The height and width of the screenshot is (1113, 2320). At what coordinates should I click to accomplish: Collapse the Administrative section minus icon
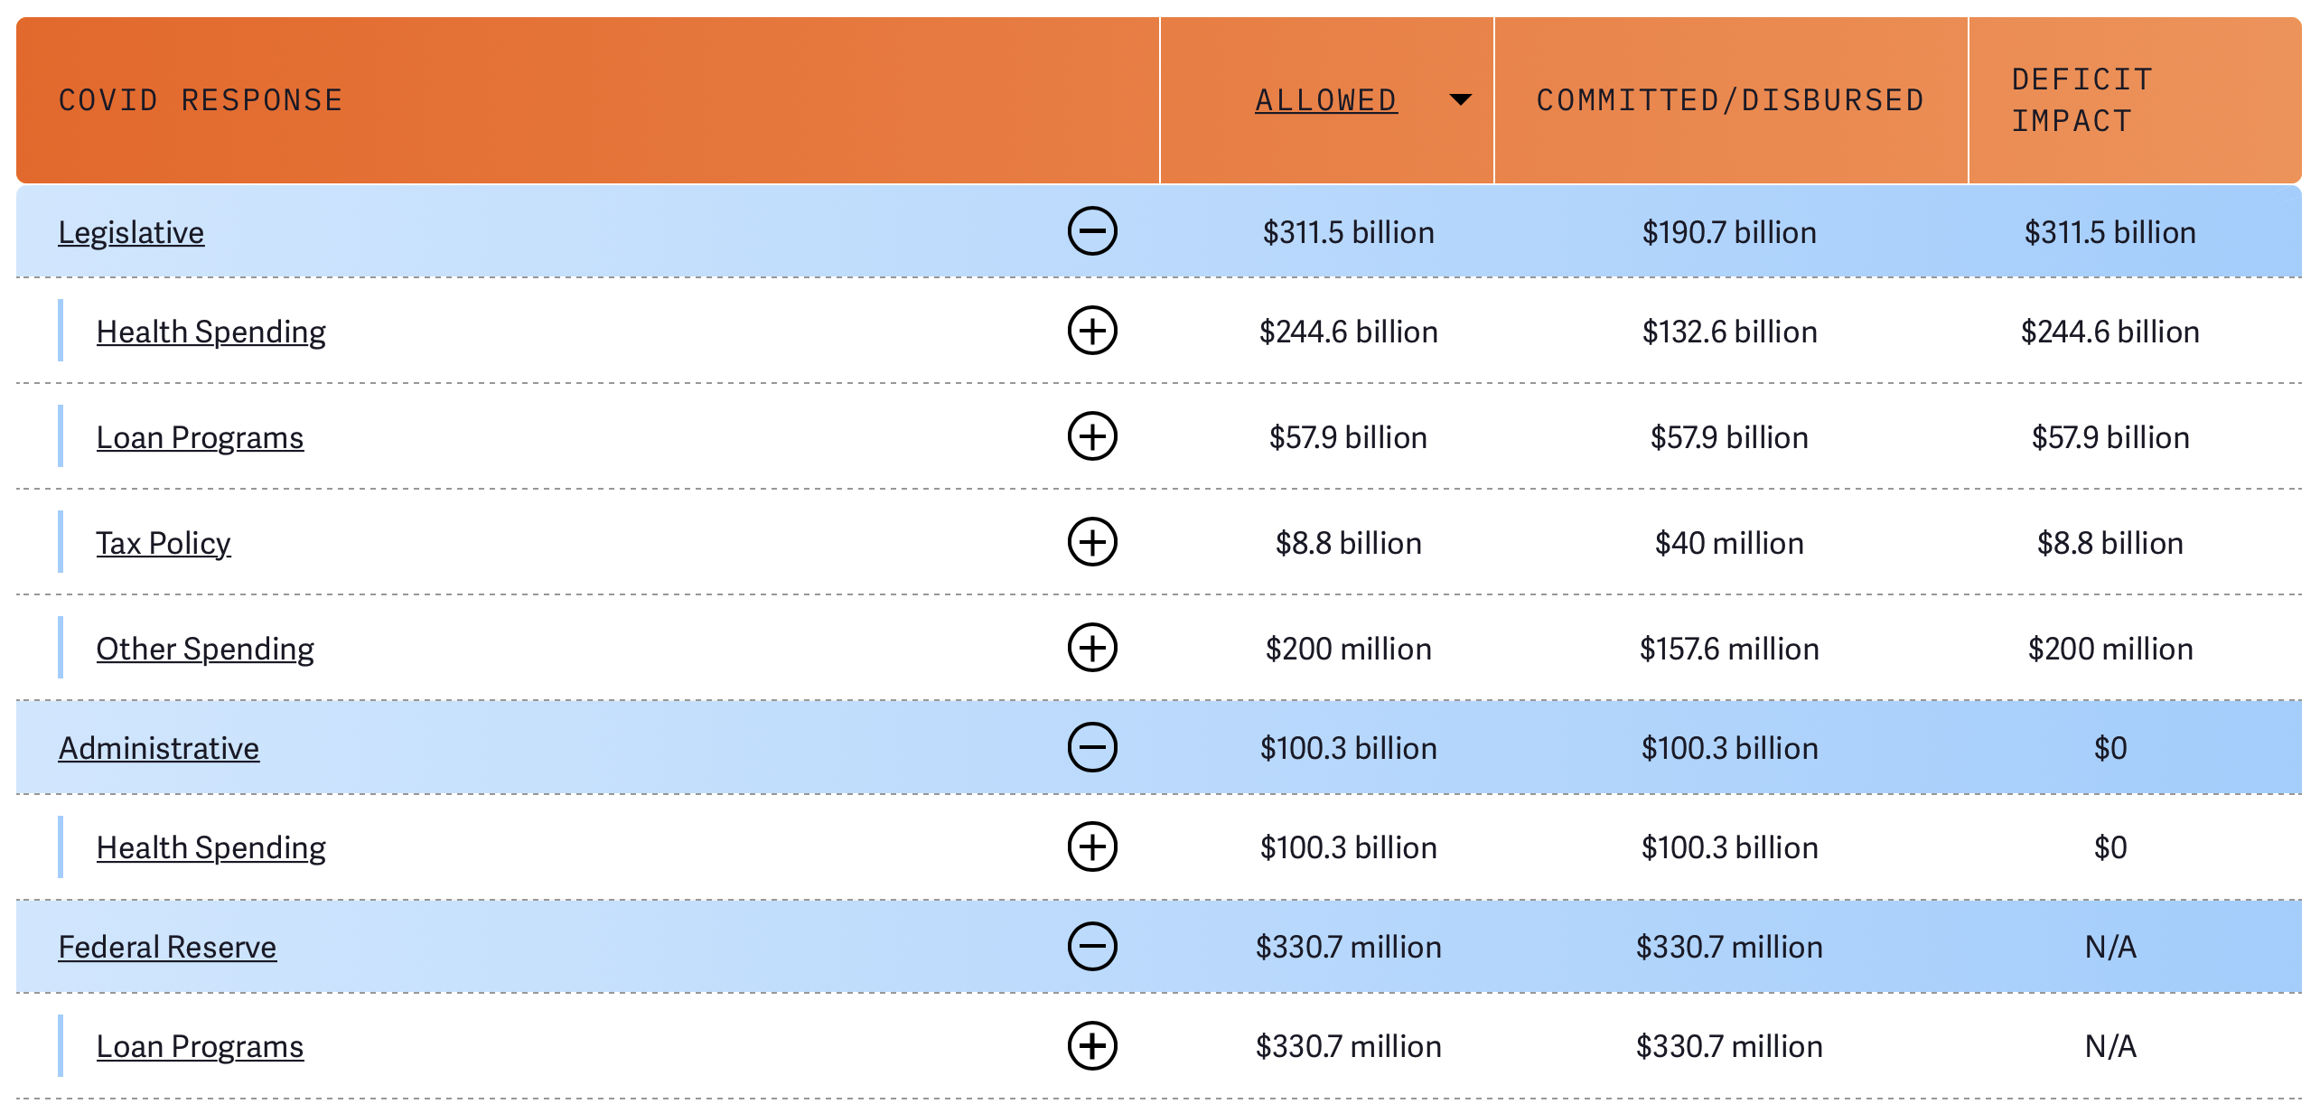tap(1092, 747)
